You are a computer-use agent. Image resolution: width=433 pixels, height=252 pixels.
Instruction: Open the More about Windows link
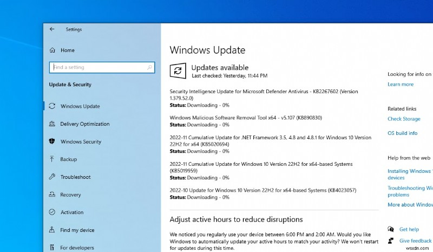[x=410, y=205]
